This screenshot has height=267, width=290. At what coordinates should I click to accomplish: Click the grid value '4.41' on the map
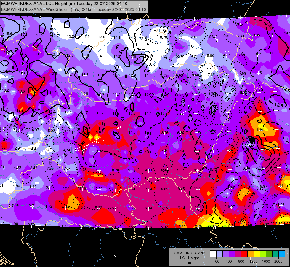click(35, 149)
